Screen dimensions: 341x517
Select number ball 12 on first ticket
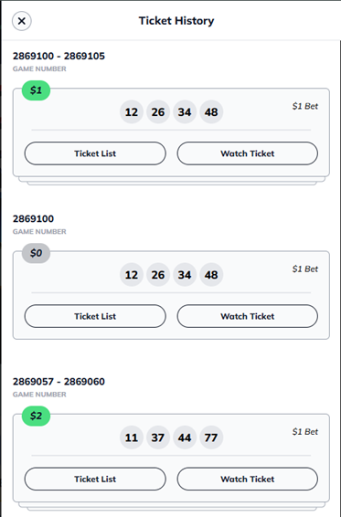point(132,112)
